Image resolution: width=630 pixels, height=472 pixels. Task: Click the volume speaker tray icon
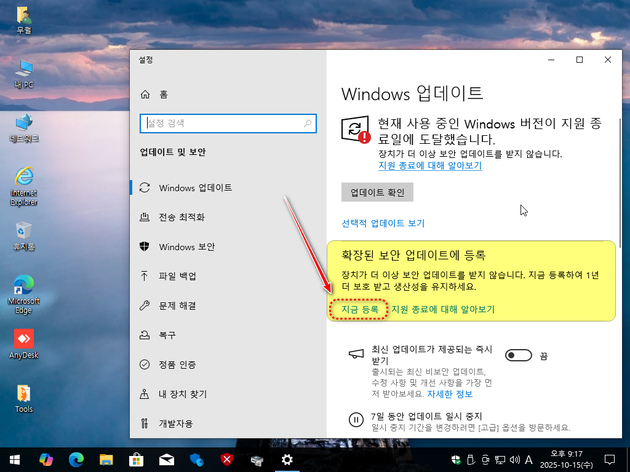pyautogui.click(x=514, y=460)
